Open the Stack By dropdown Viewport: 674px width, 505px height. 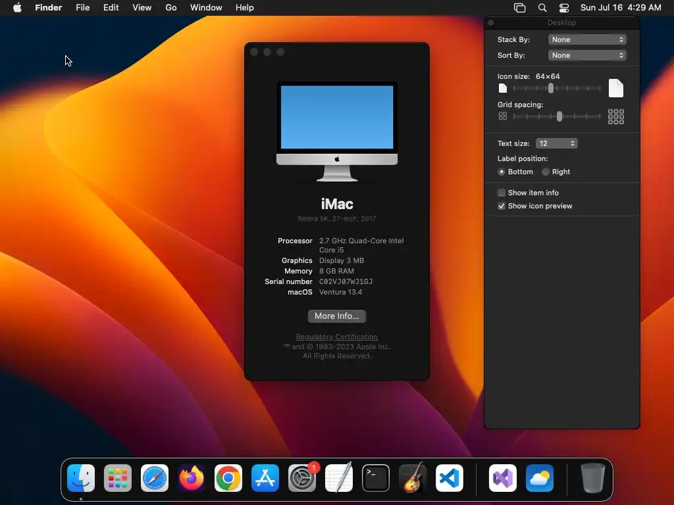[x=587, y=39]
